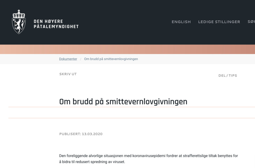255x168 pixels.
Task: Open the SØK search menu item
Action: point(251,22)
